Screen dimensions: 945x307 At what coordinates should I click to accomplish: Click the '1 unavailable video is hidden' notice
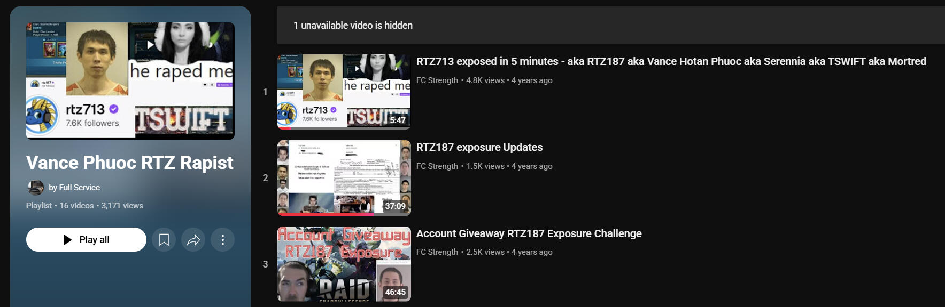pyautogui.click(x=353, y=26)
